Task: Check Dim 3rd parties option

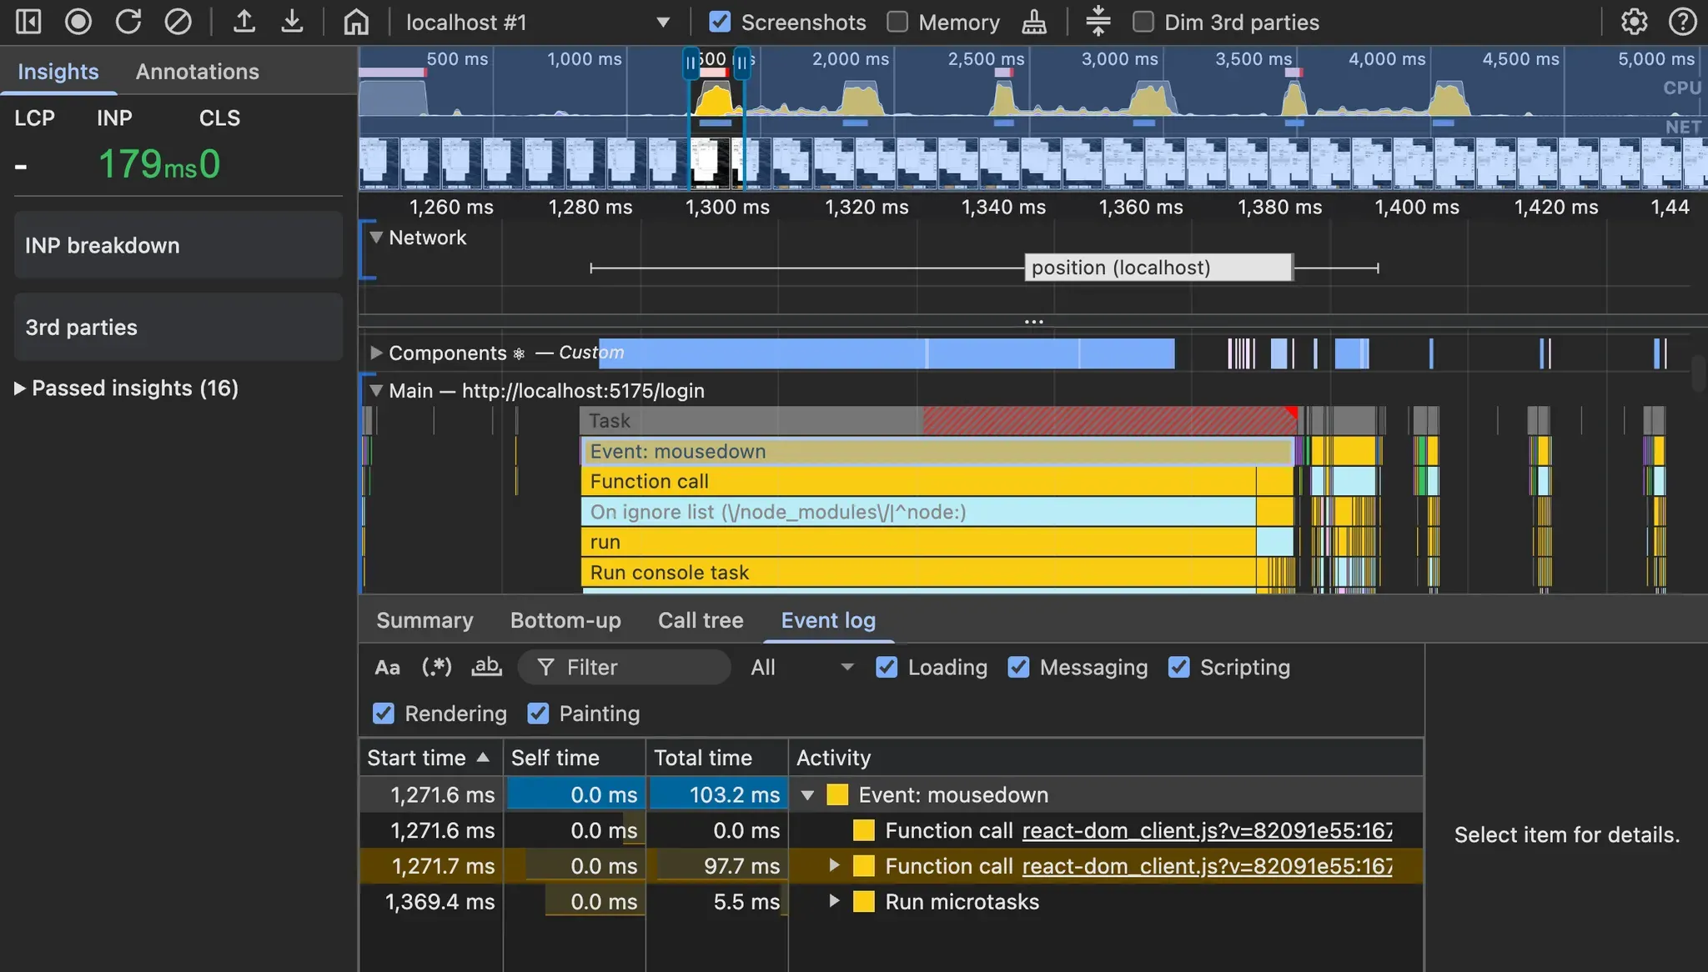Action: click(x=1143, y=22)
